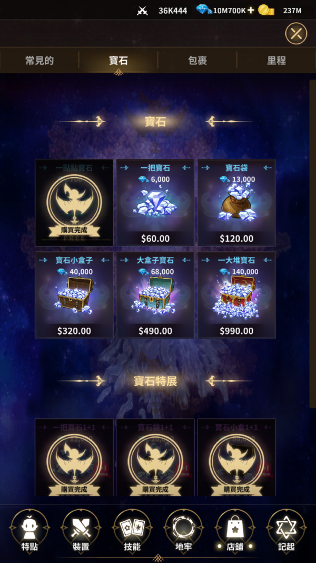The height and width of the screenshot is (563, 316).
Task: Open the 特點 character menu icon
Action: coord(29,531)
